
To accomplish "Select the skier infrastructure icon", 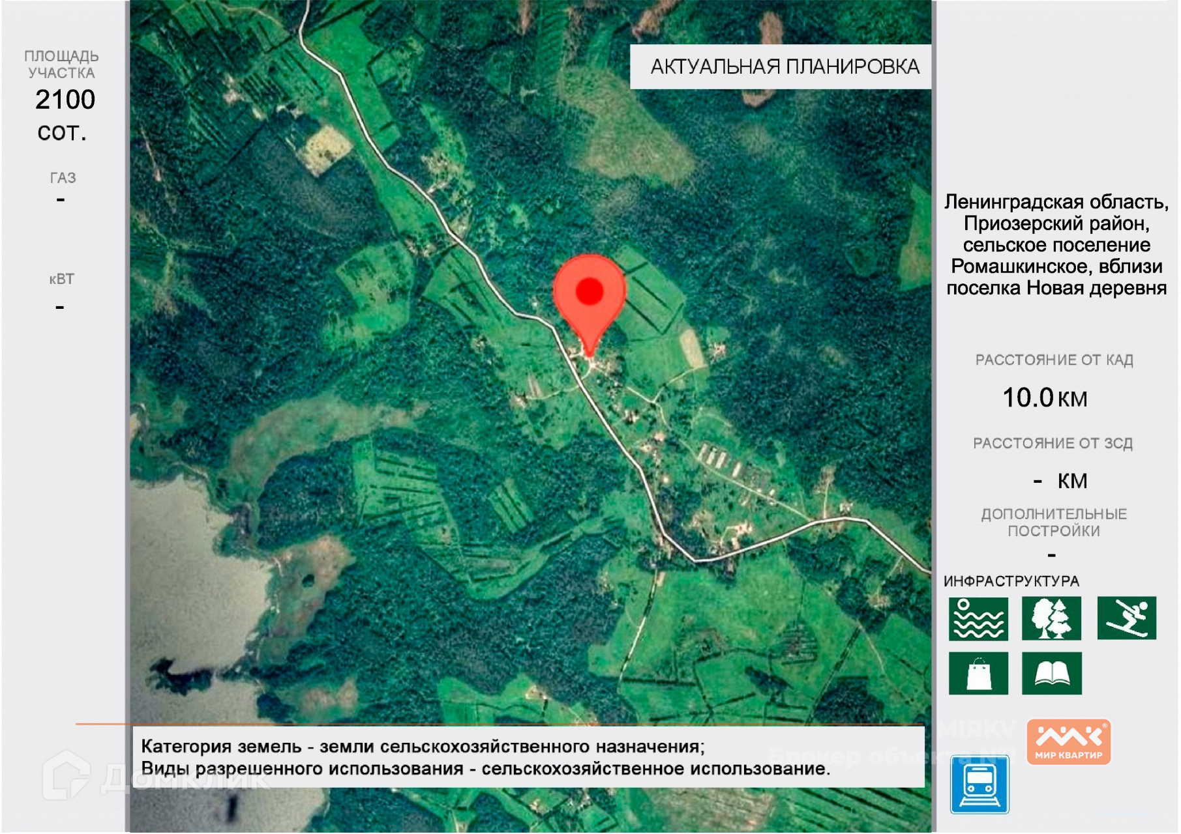I will tap(1126, 618).
